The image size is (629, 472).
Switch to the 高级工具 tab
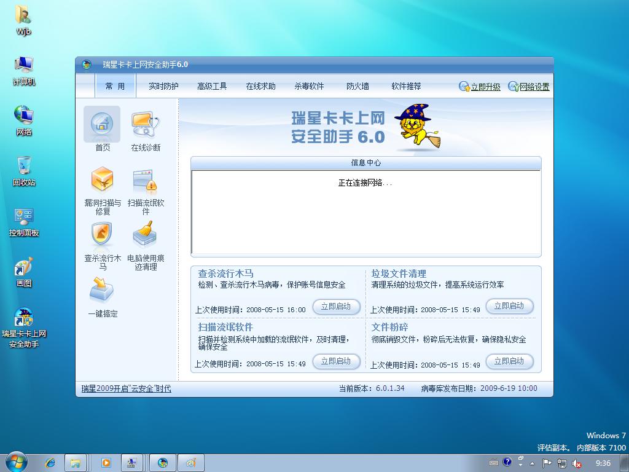pyautogui.click(x=212, y=86)
